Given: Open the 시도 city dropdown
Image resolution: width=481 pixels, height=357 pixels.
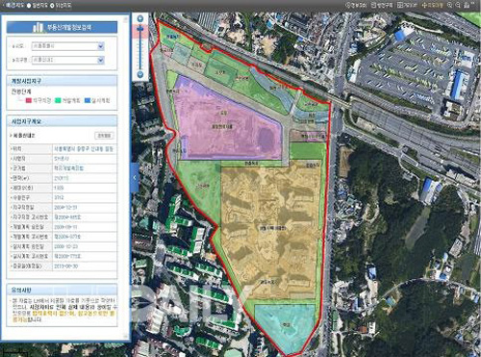Looking at the screenshot, I should click(68, 46).
